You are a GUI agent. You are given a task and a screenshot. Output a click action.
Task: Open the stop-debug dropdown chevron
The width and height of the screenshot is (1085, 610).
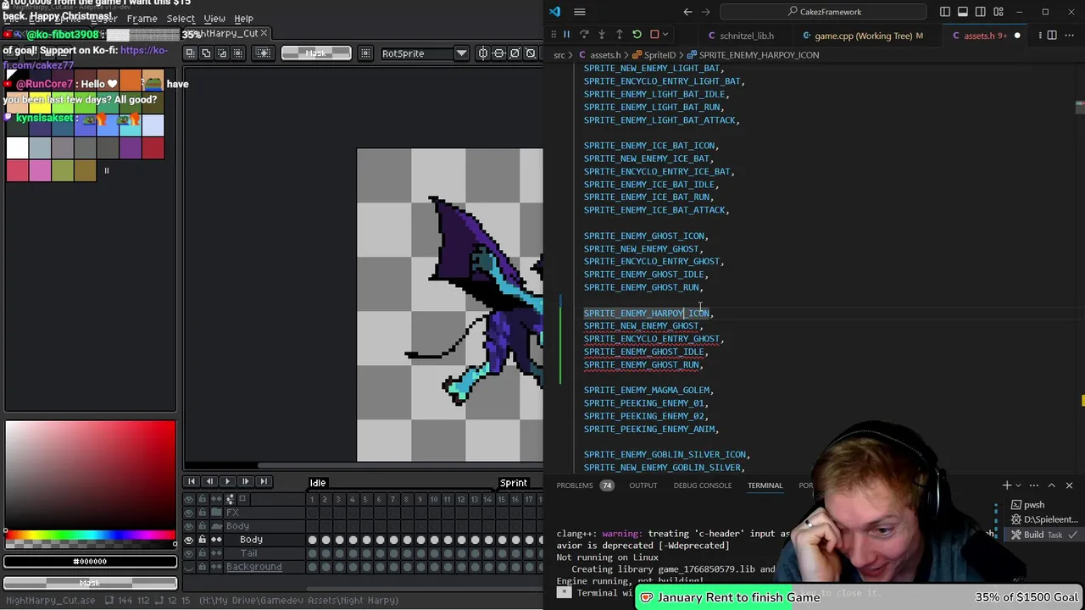(666, 35)
